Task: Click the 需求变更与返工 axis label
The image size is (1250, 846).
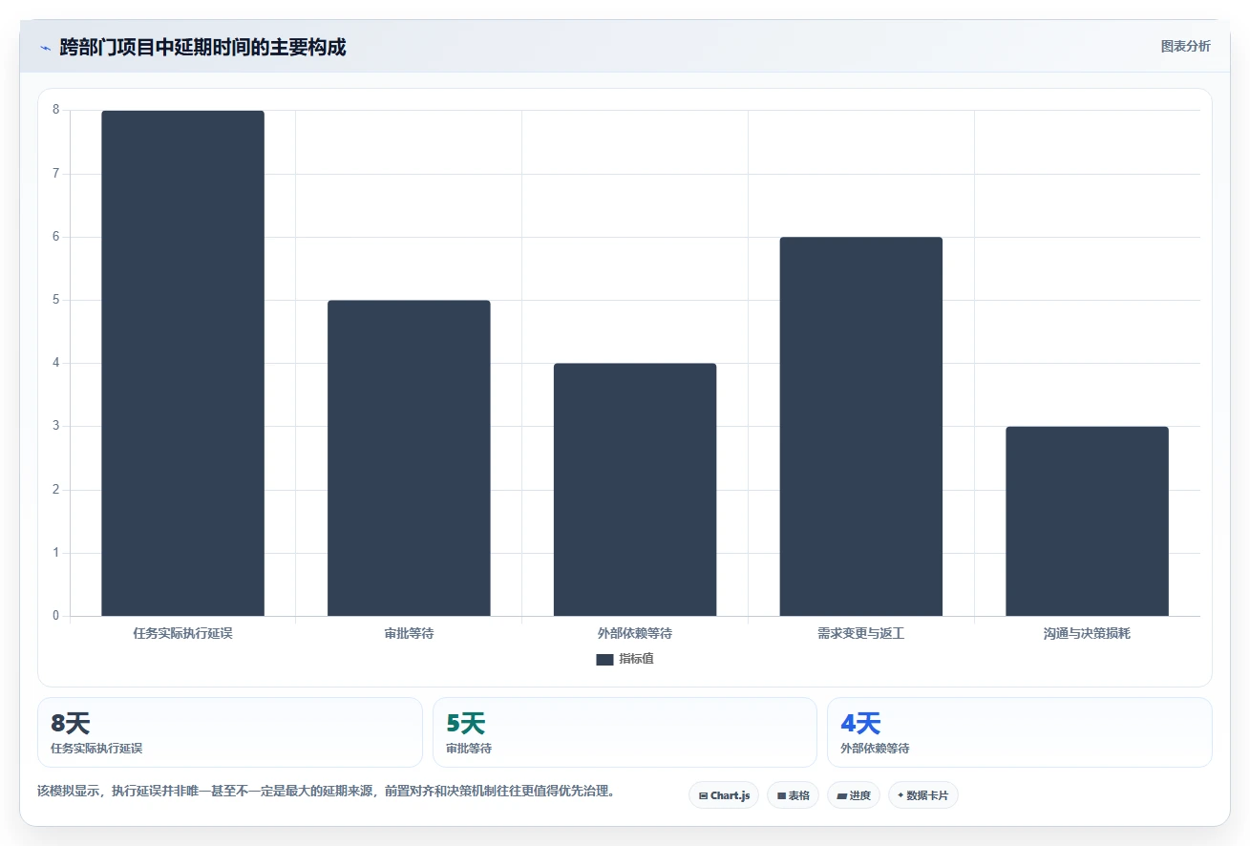Action: [x=861, y=633]
